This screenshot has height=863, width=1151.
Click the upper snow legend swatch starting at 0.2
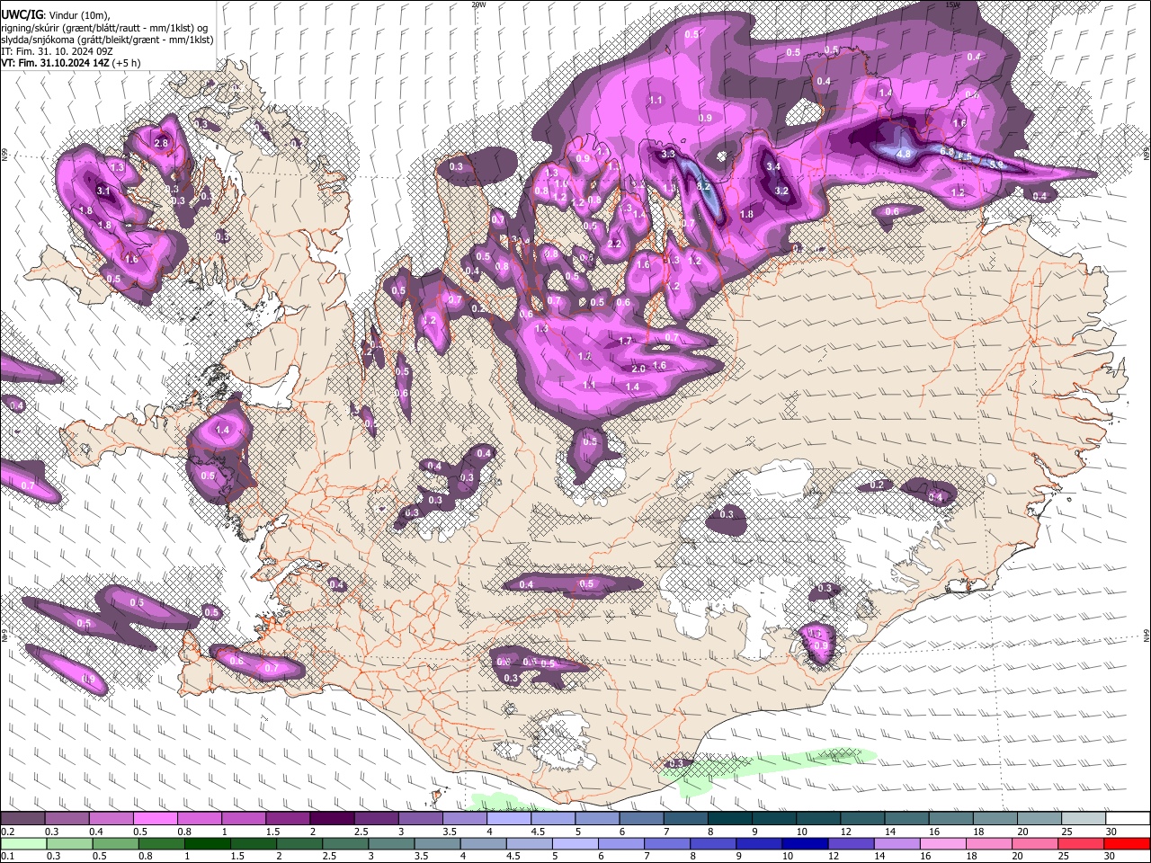click(22, 819)
